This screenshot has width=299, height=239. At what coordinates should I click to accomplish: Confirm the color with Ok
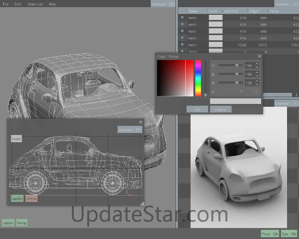pos(197,110)
